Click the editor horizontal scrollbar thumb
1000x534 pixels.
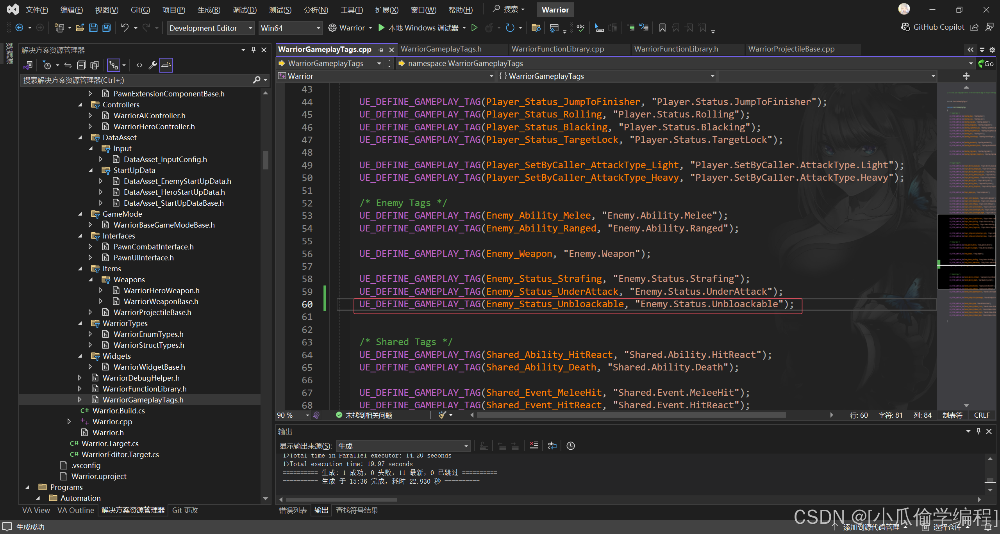click(631, 415)
